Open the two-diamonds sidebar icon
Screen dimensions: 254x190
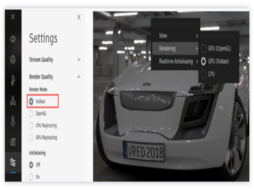click(x=13, y=39)
